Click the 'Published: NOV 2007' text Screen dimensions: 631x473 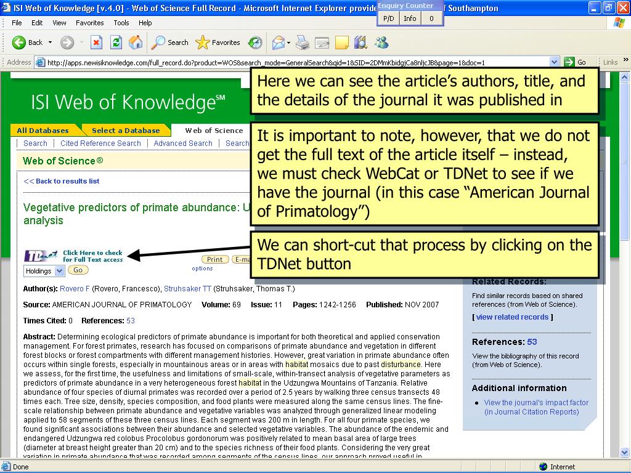(402, 305)
